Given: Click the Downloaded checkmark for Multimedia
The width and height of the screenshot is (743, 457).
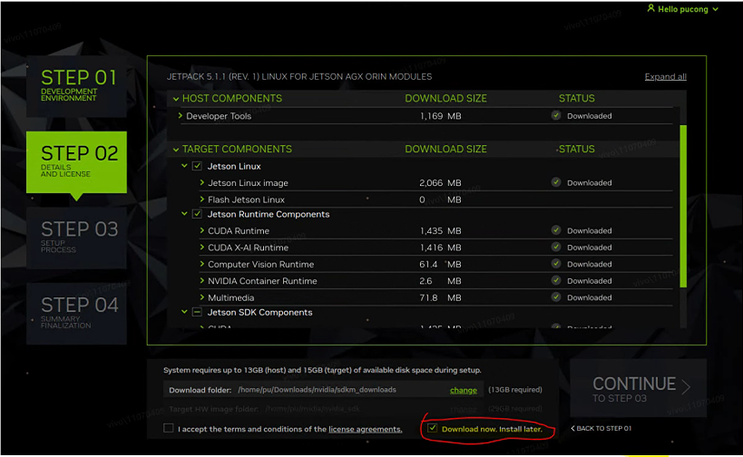Looking at the screenshot, I should (x=556, y=297).
